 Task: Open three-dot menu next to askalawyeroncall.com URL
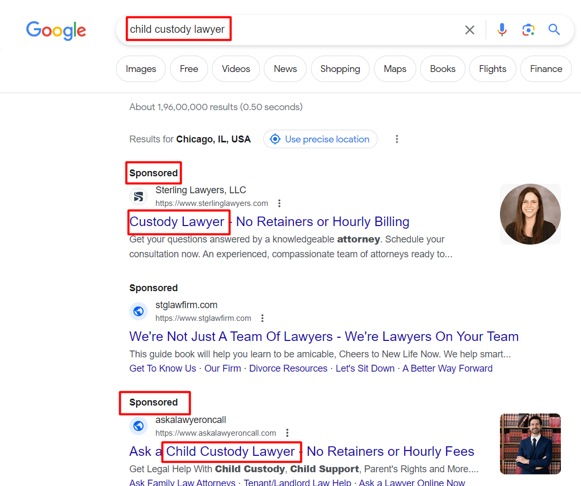click(287, 433)
